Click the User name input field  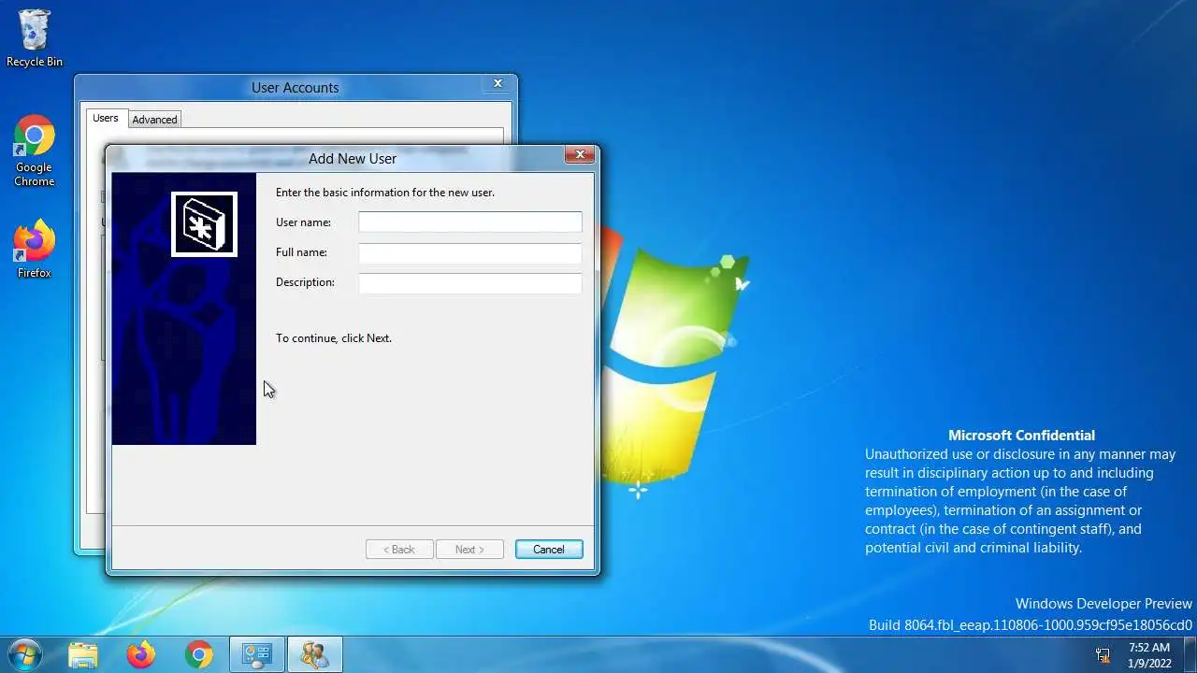[x=470, y=222]
